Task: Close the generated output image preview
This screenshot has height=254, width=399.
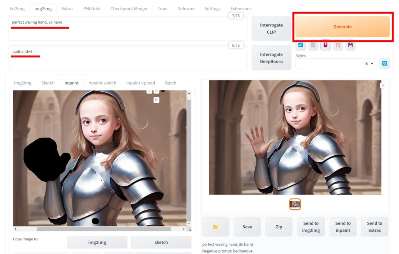Action: click(383, 85)
